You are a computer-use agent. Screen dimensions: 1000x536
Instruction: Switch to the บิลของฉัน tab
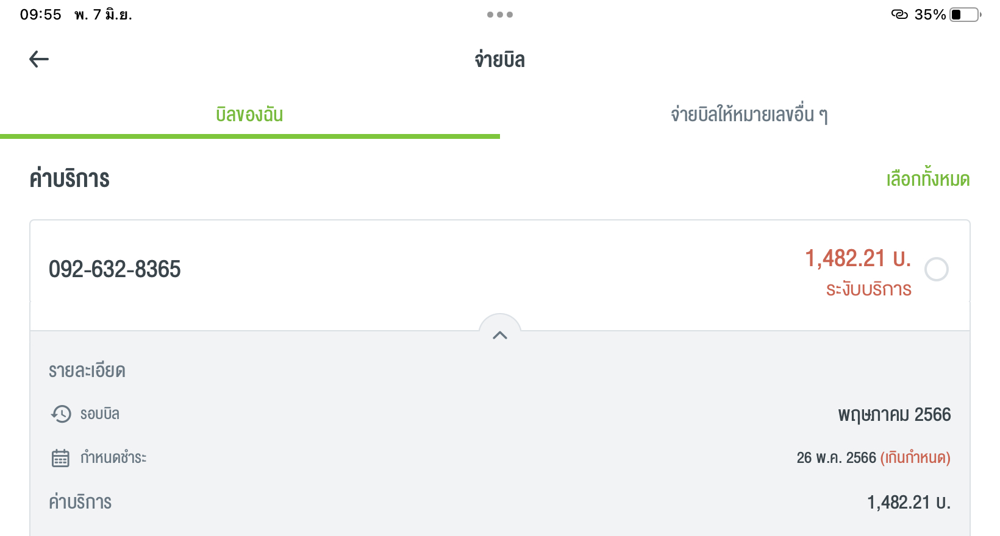coord(249,115)
